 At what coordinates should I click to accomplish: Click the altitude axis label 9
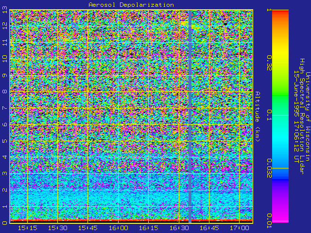tap(5, 75)
